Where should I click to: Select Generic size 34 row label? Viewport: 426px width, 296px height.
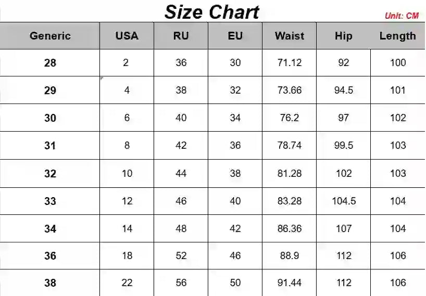pos(51,229)
